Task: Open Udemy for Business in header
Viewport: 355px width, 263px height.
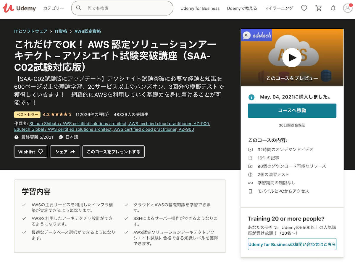Action: point(200,8)
